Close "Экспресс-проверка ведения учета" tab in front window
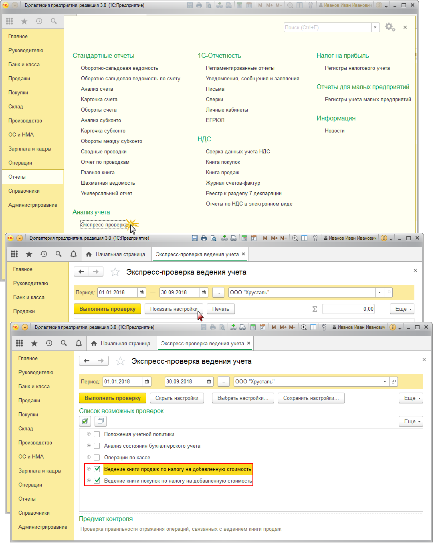 click(x=248, y=343)
